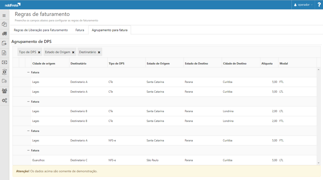
Task: Sort by Cidade de origem column header
Action: (44, 64)
